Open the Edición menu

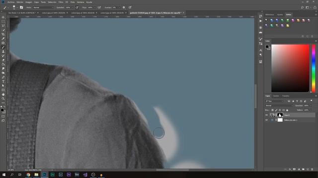click(20, 2)
